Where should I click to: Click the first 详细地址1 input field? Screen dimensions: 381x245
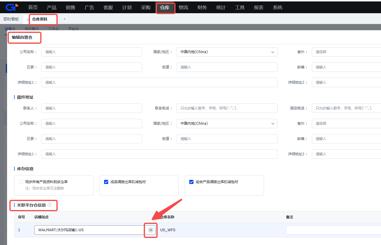tap(159, 82)
